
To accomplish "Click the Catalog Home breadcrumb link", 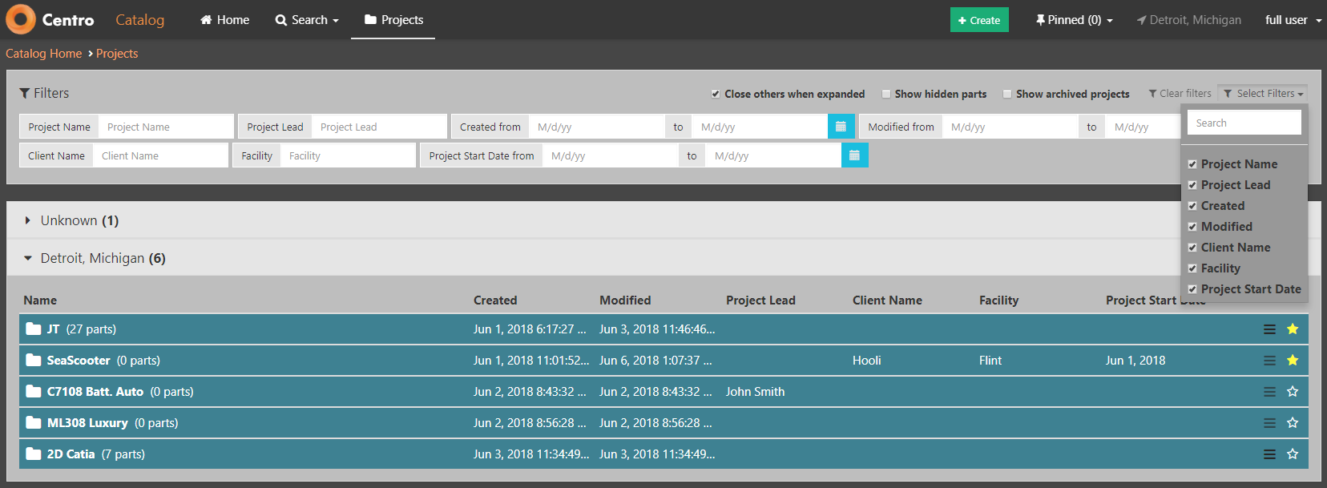I will point(44,54).
